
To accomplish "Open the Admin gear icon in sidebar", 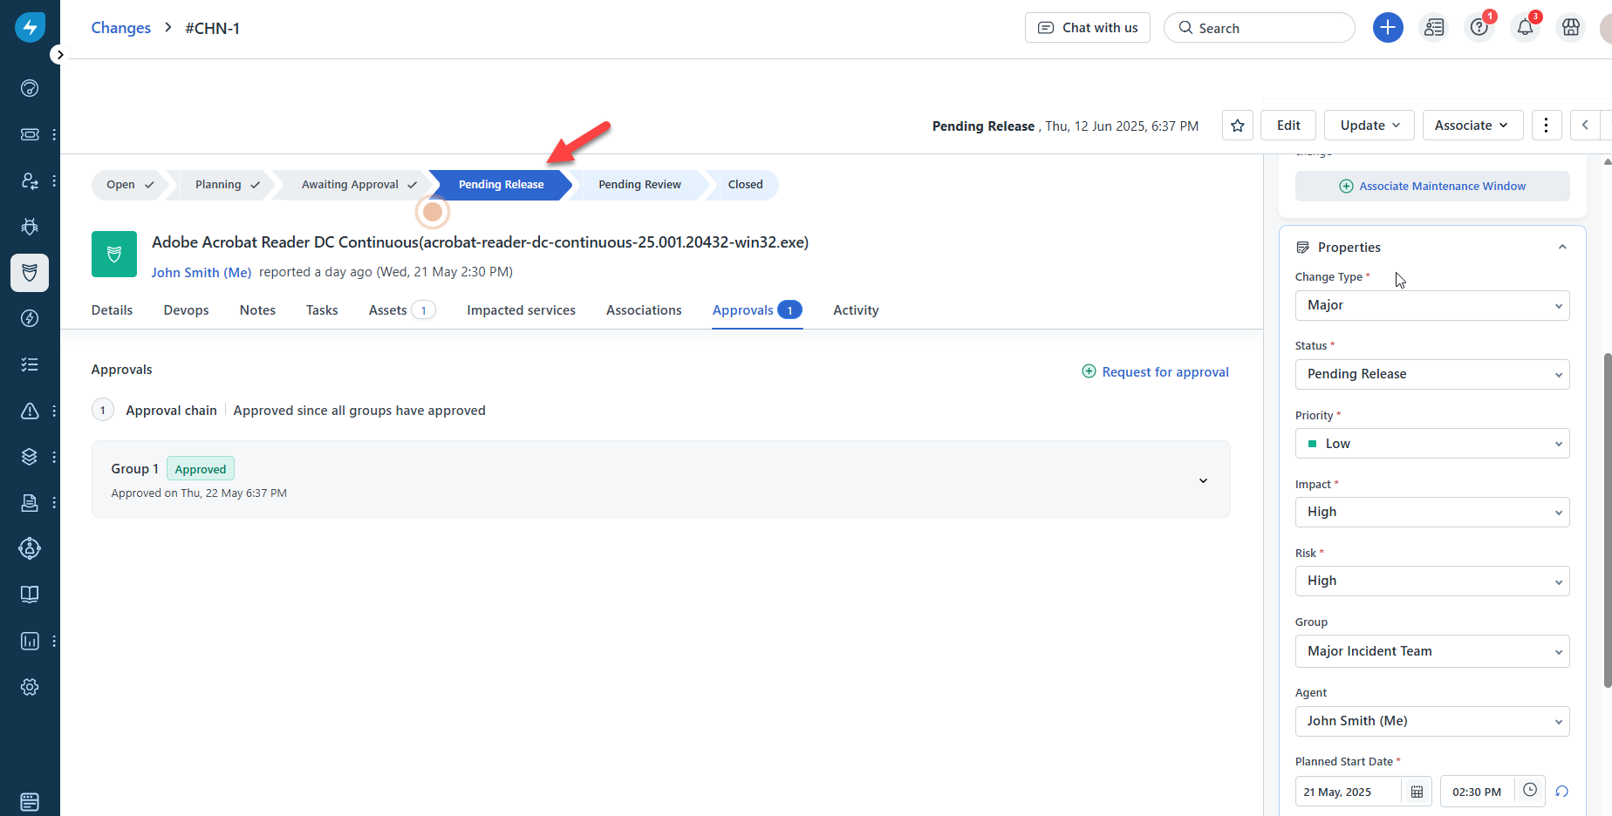I will 30,687.
